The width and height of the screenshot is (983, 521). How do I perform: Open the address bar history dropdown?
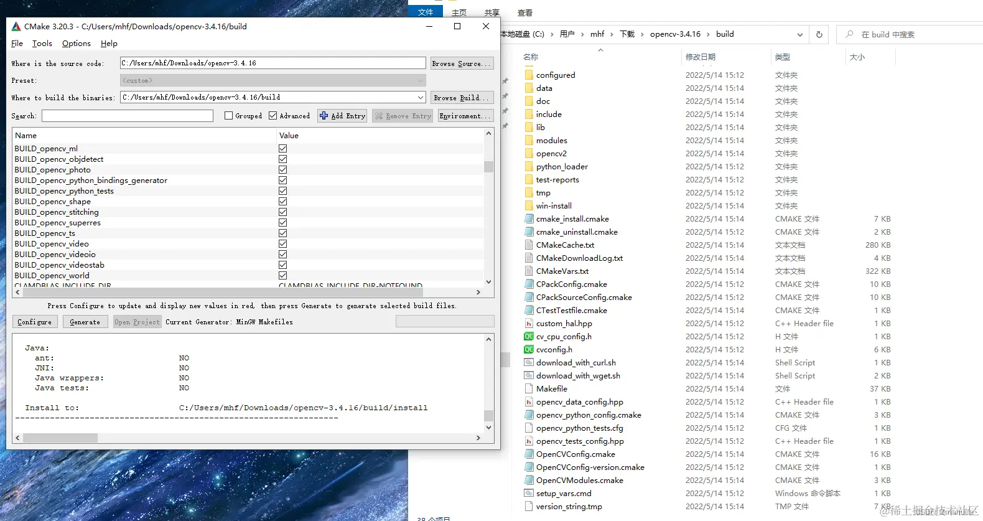[800, 34]
